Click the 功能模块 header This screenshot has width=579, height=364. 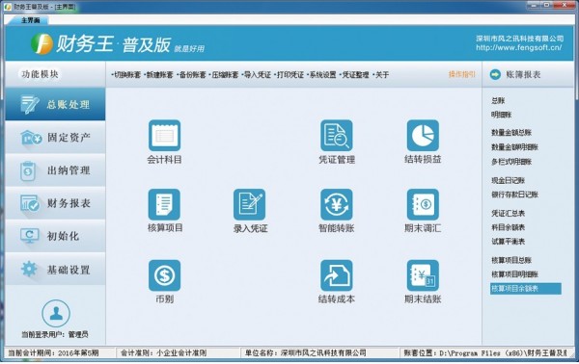[40, 74]
